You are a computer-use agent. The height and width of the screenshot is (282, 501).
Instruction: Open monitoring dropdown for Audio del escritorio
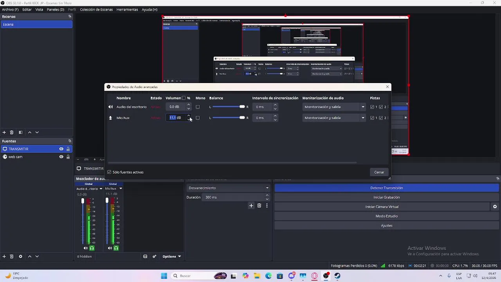pyautogui.click(x=334, y=107)
